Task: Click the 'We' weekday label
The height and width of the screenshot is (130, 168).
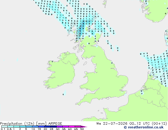Action: click(x=99, y=124)
